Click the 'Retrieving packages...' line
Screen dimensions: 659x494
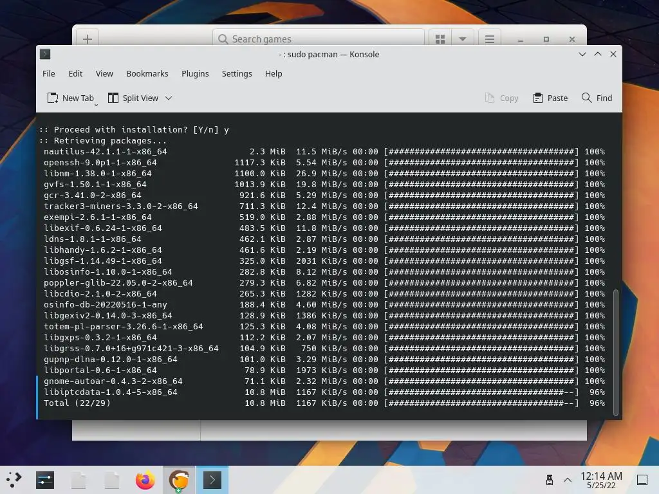pyautogui.click(x=103, y=141)
